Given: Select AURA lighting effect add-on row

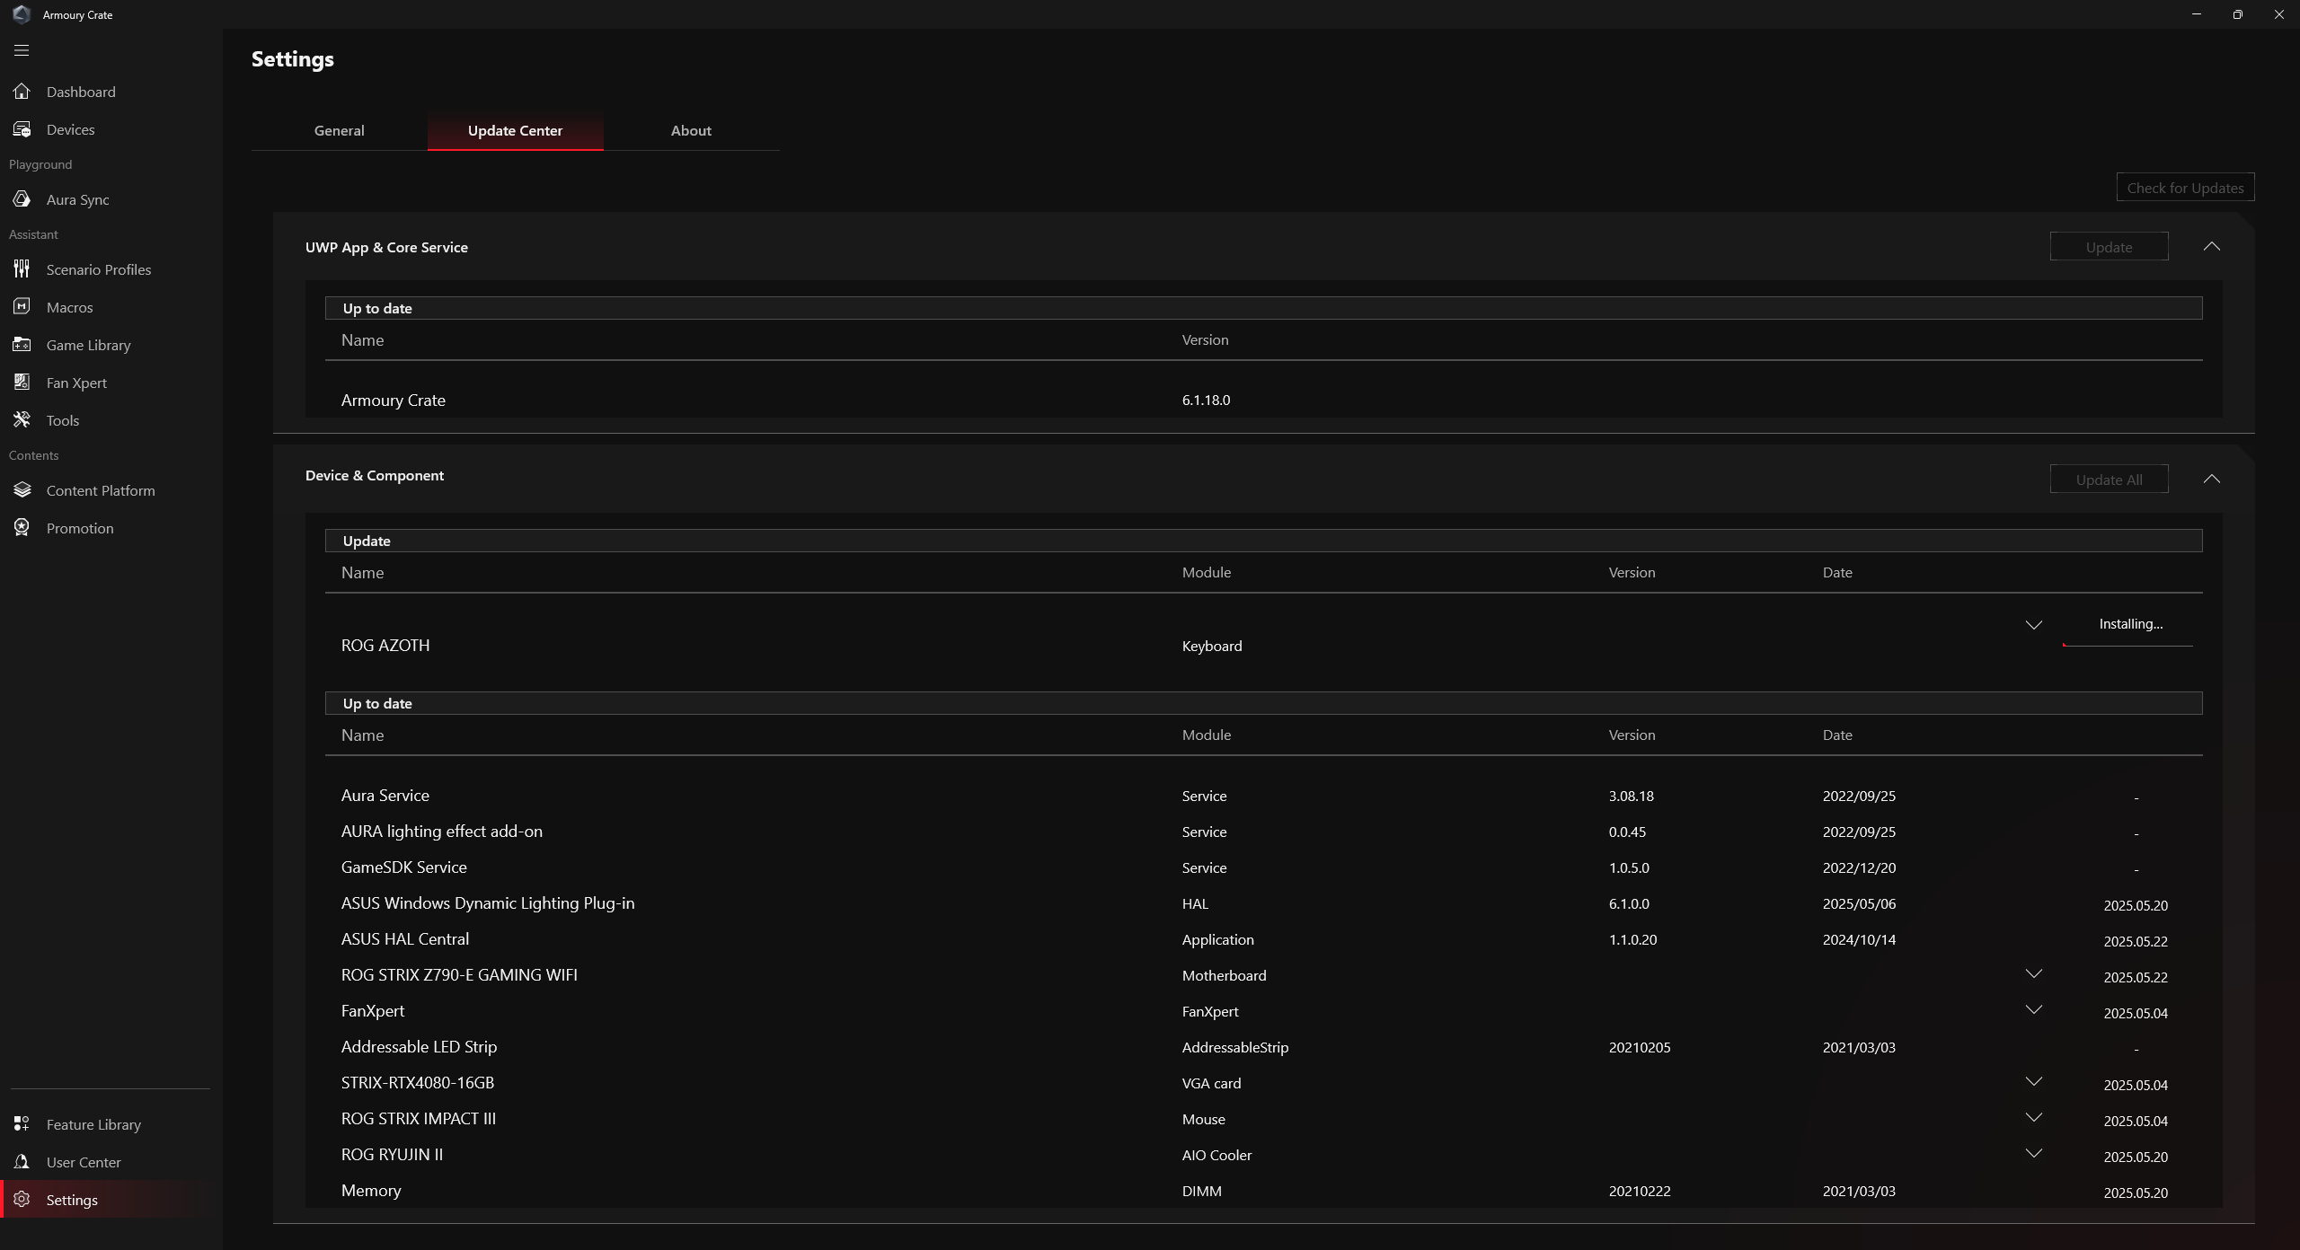Looking at the screenshot, I should click(x=1263, y=832).
